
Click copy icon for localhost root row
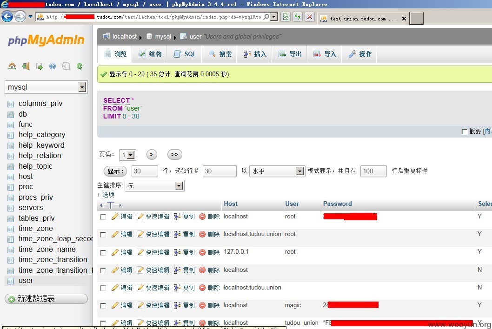click(177, 217)
